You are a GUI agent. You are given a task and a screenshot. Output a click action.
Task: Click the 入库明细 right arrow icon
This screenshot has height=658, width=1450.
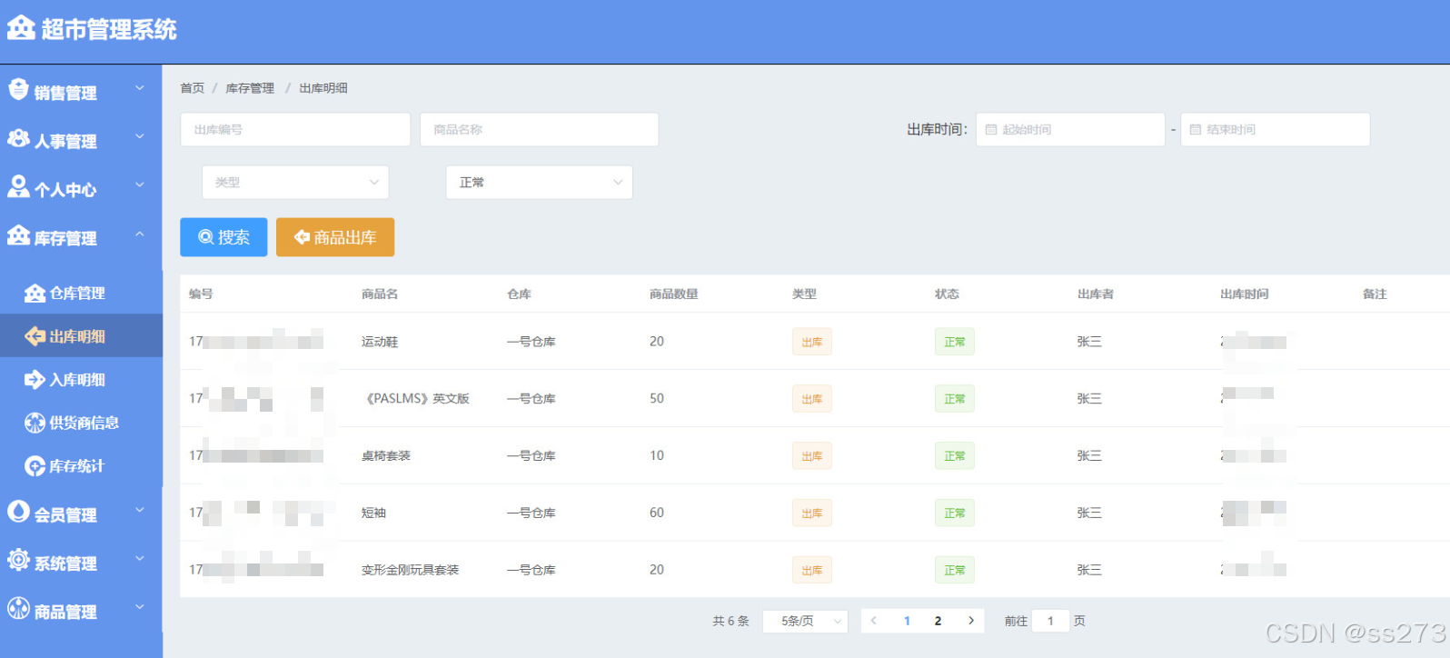point(35,380)
